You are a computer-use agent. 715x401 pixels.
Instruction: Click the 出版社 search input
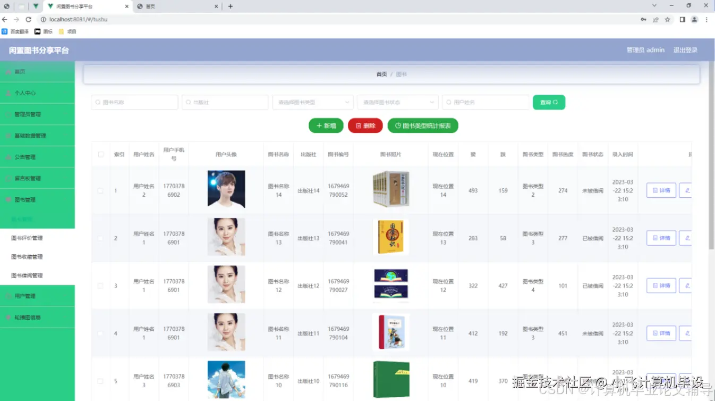click(x=225, y=102)
